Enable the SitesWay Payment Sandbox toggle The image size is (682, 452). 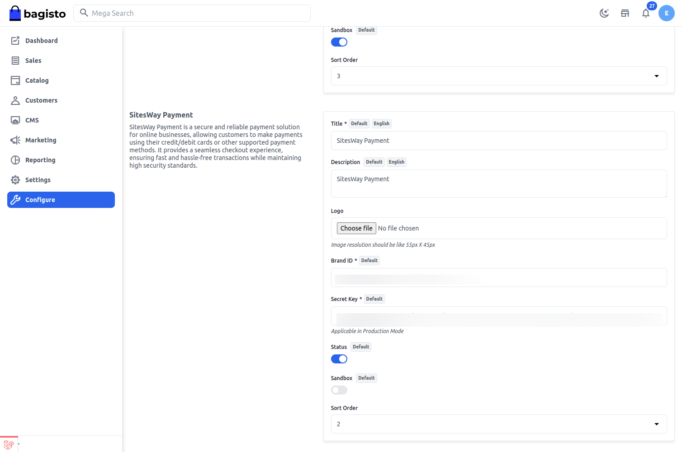339,390
